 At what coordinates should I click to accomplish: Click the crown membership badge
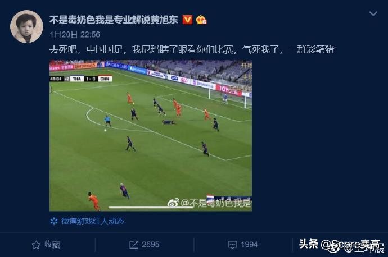pyautogui.click(x=201, y=20)
